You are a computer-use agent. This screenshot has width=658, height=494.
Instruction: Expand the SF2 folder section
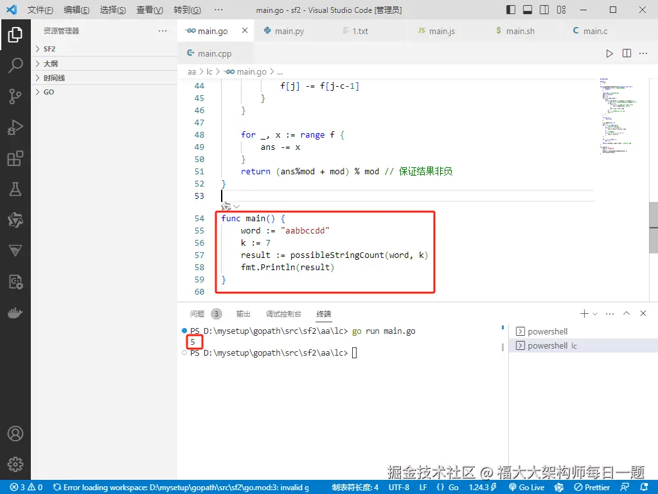(x=104, y=49)
